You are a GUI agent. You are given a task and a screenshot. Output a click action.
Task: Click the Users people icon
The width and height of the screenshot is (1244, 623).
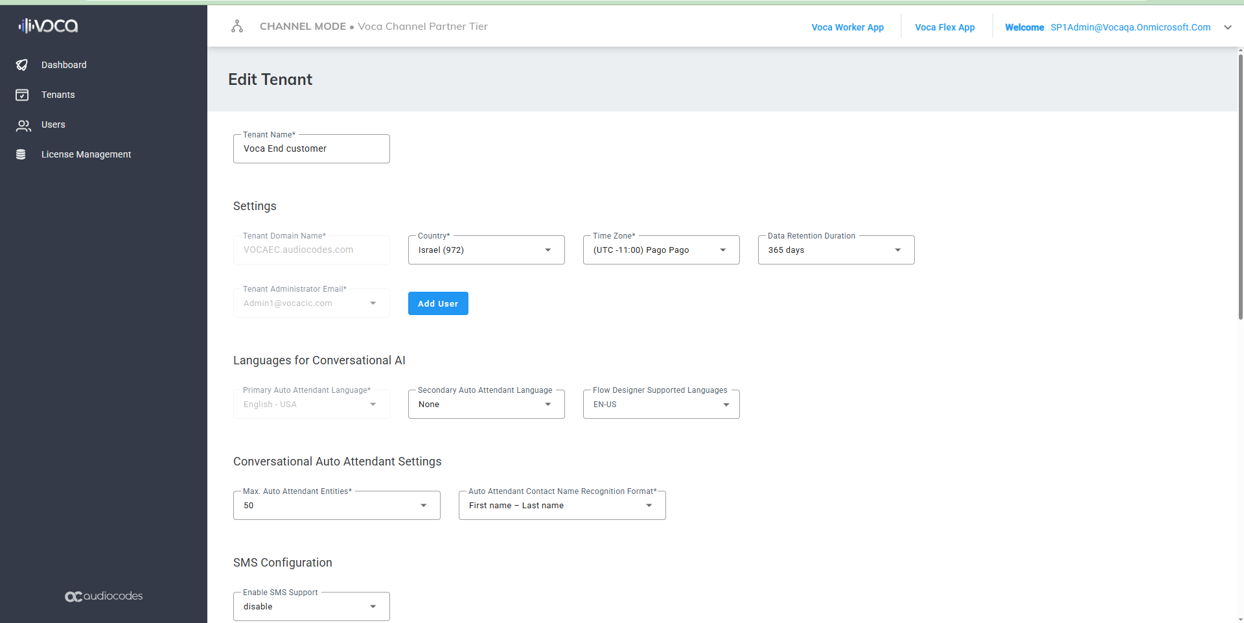pyautogui.click(x=23, y=125)
